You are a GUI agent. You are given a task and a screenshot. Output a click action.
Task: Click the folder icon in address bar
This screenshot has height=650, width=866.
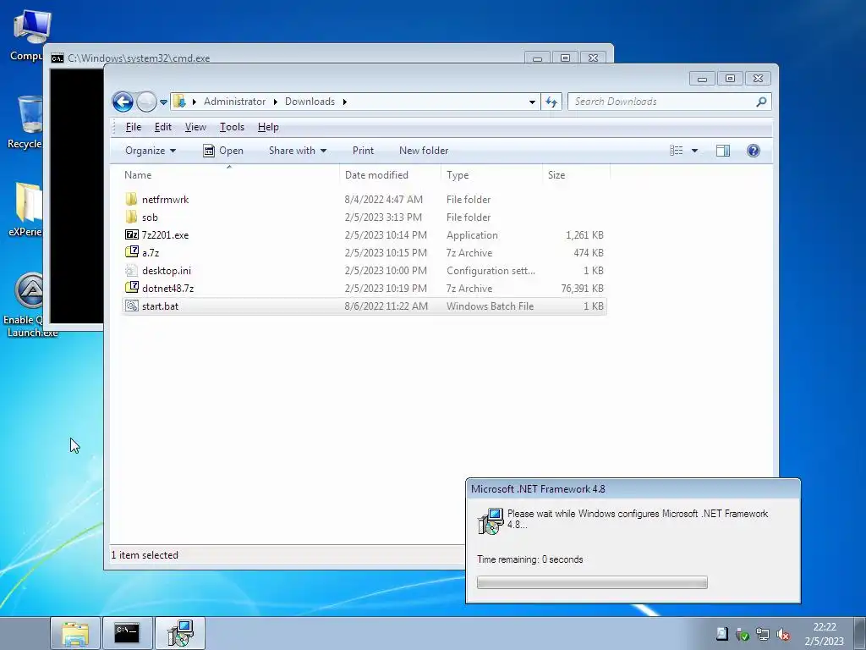[179, 102]
